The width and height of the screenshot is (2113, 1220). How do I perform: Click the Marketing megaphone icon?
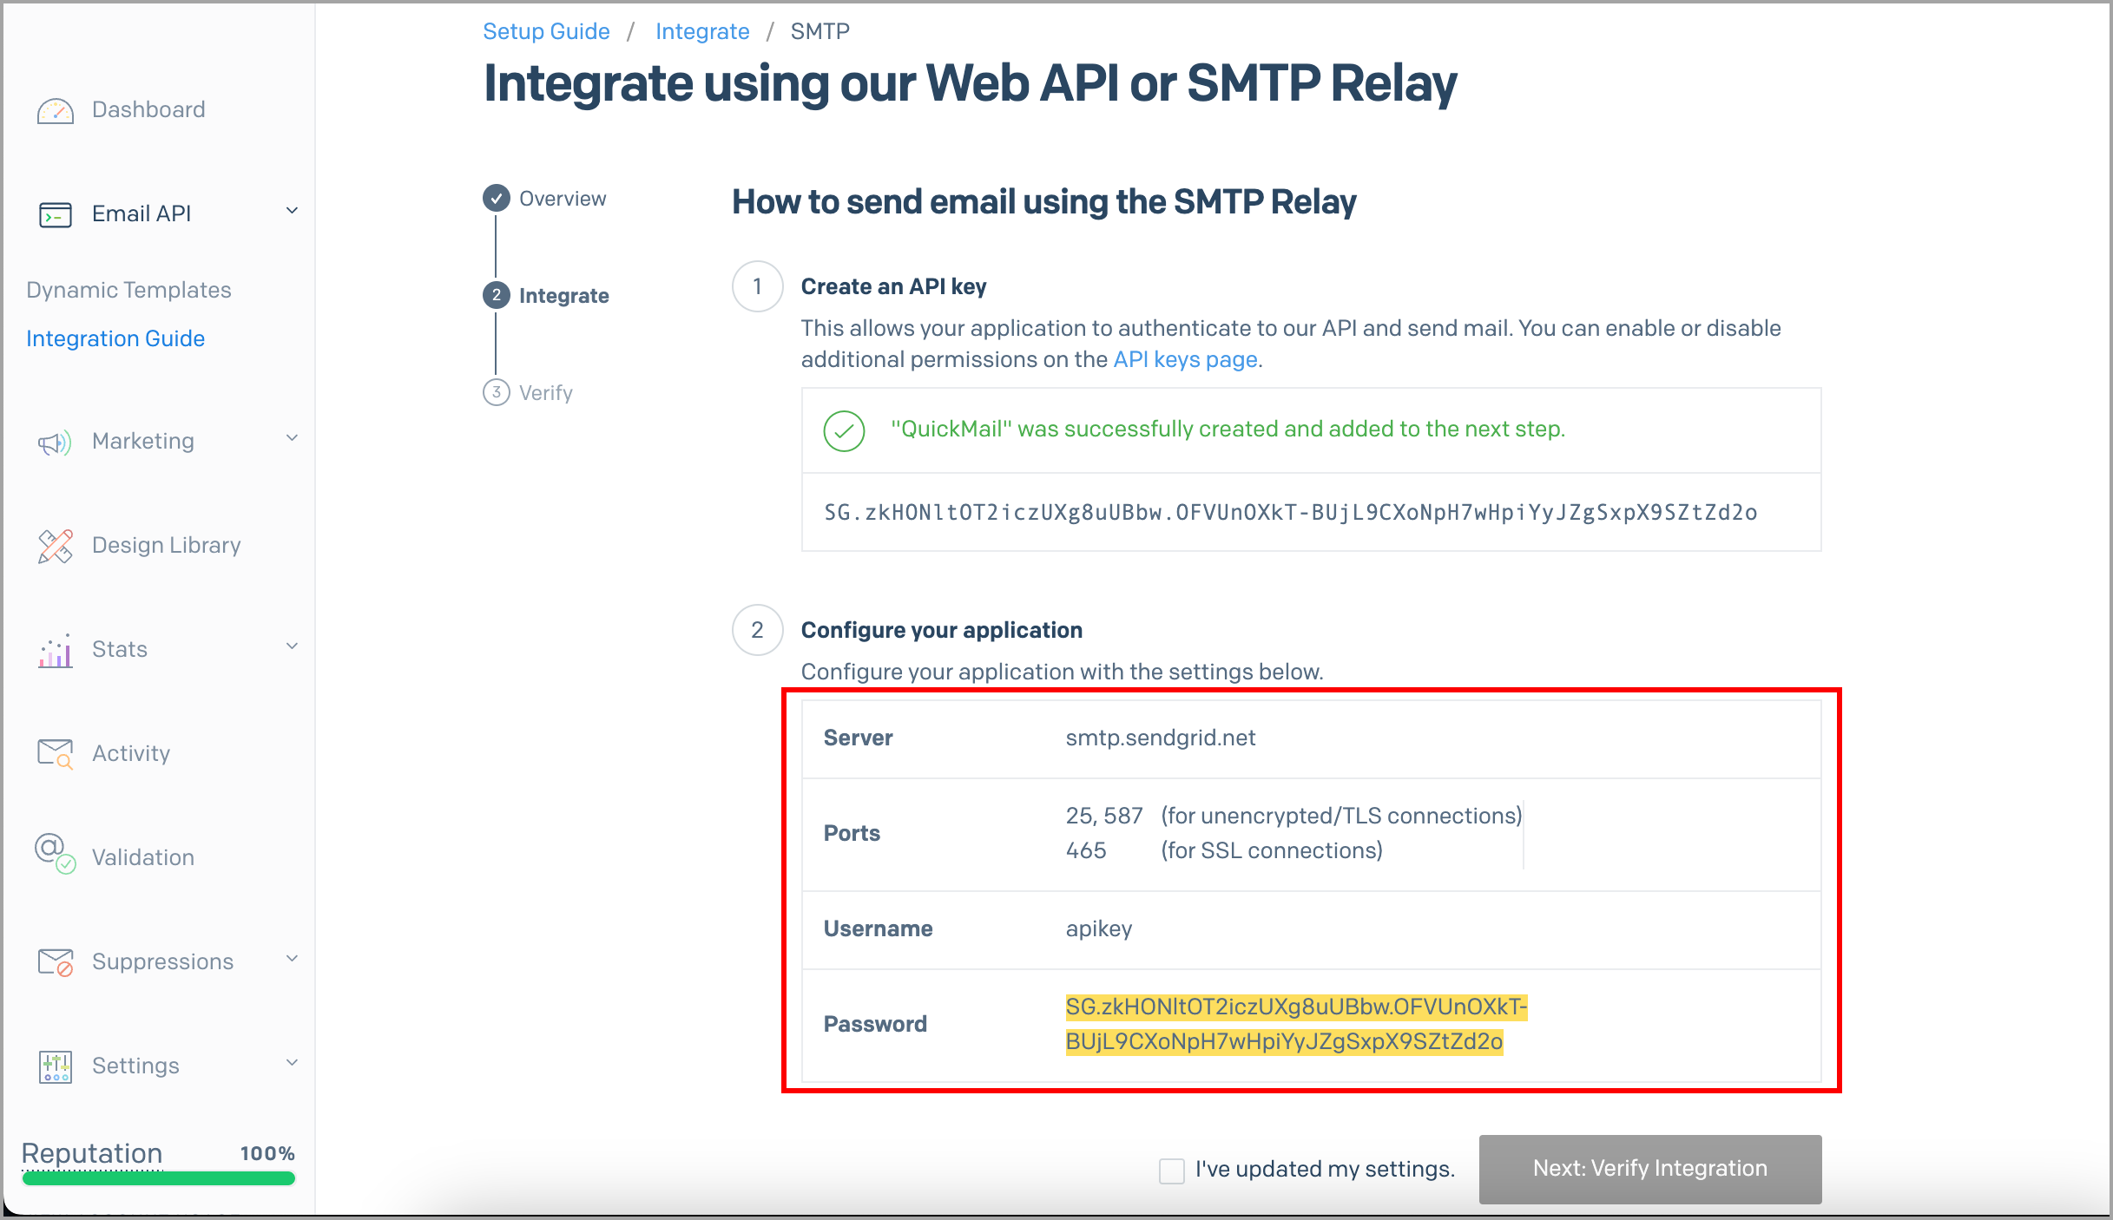coord(55,443)
